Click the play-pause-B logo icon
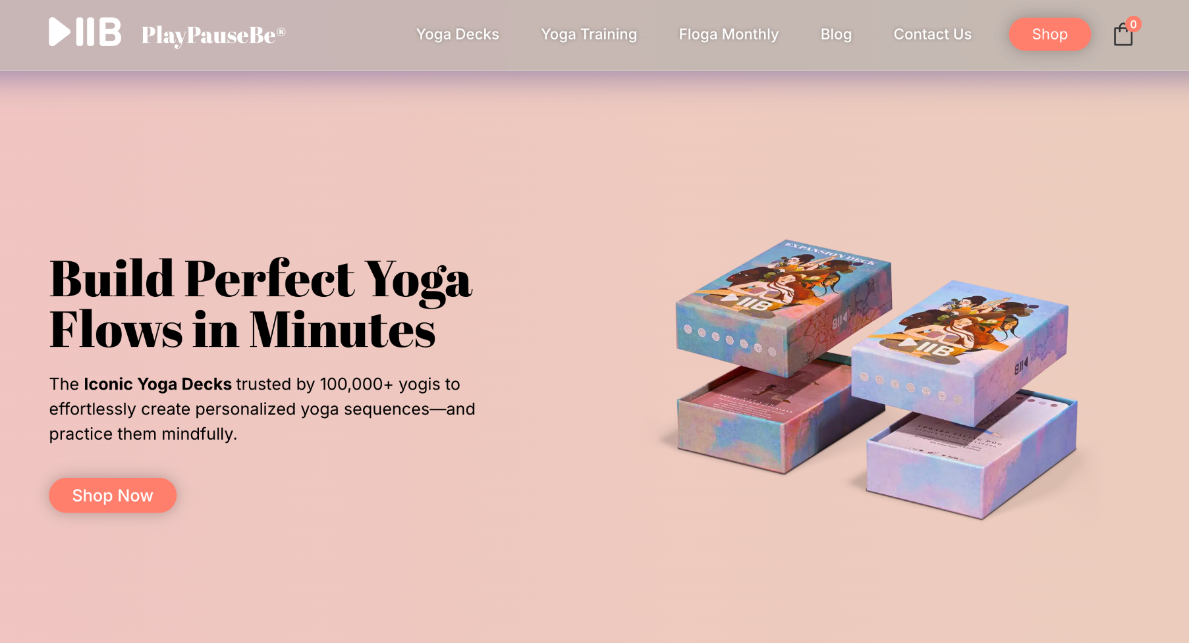The width and height of the screenshot is (1189, 643). 85,32
